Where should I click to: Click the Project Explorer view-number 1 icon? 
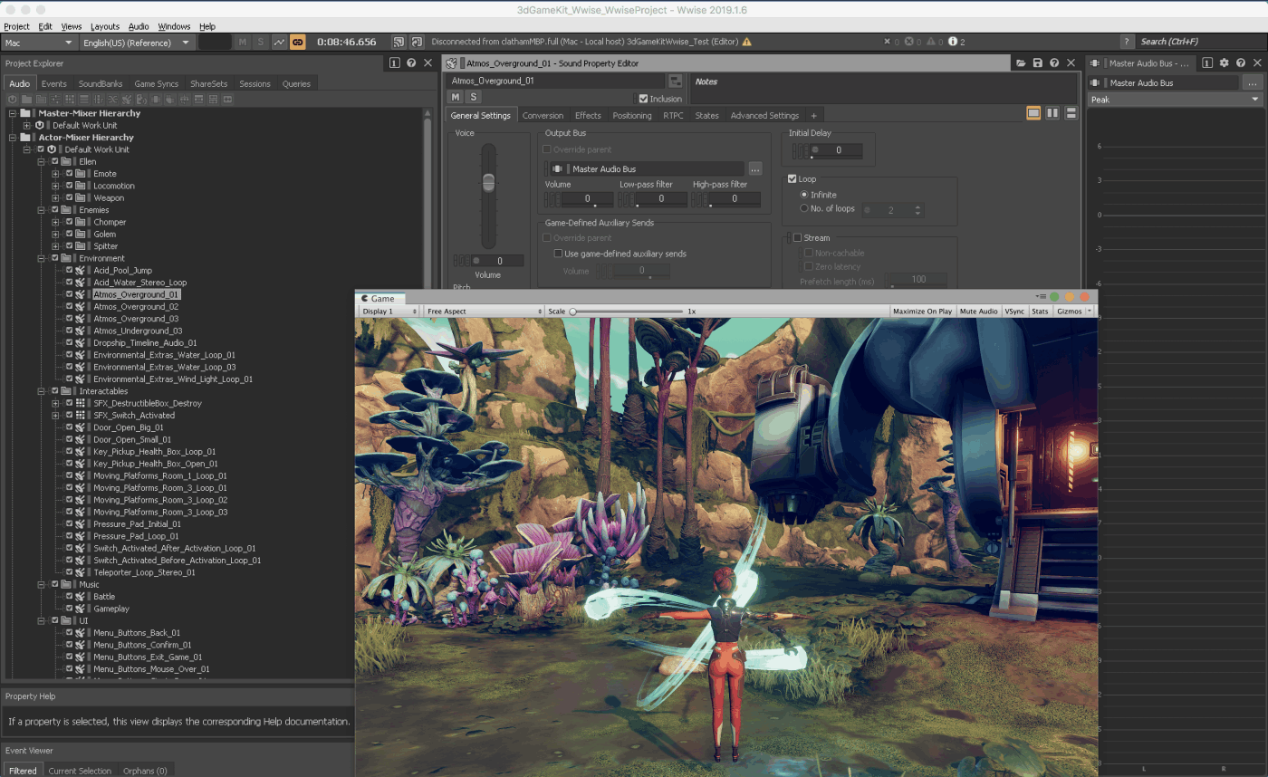pyautogui.click(x=394, y=62)
